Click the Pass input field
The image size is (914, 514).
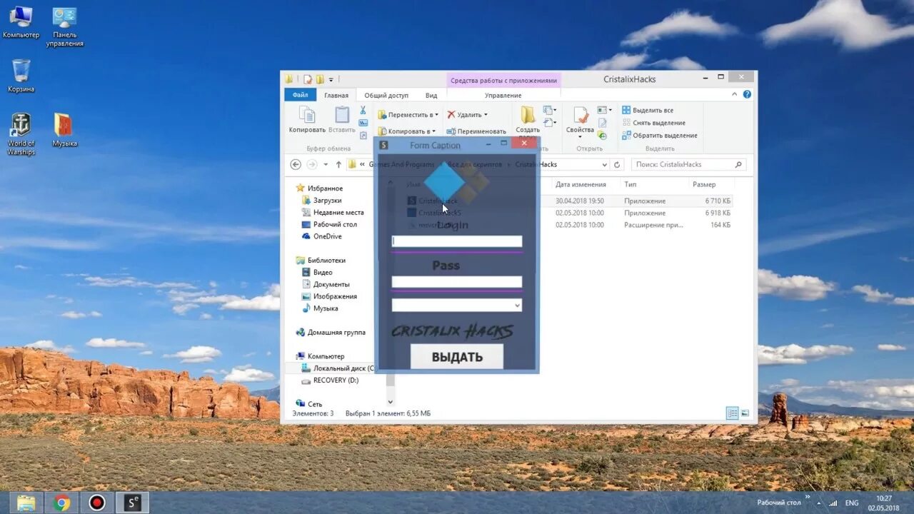(x=457, y=282)
